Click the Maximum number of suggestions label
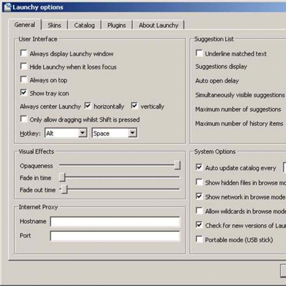The height and width of the screenshot is (286, 286). (x=238, y=109)
